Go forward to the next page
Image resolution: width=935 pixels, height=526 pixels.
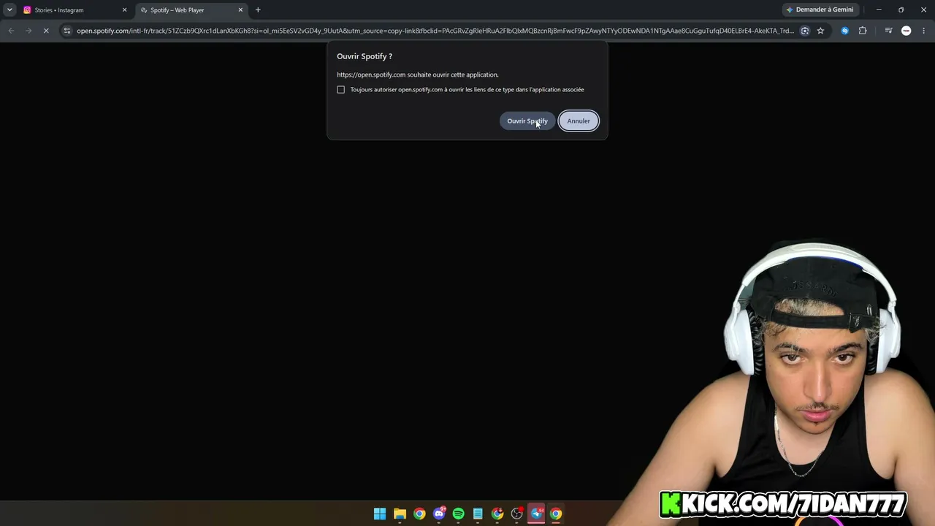tap(28, 31)
